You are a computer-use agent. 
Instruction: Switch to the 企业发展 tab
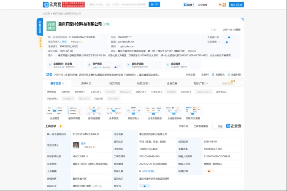[172, 83]
